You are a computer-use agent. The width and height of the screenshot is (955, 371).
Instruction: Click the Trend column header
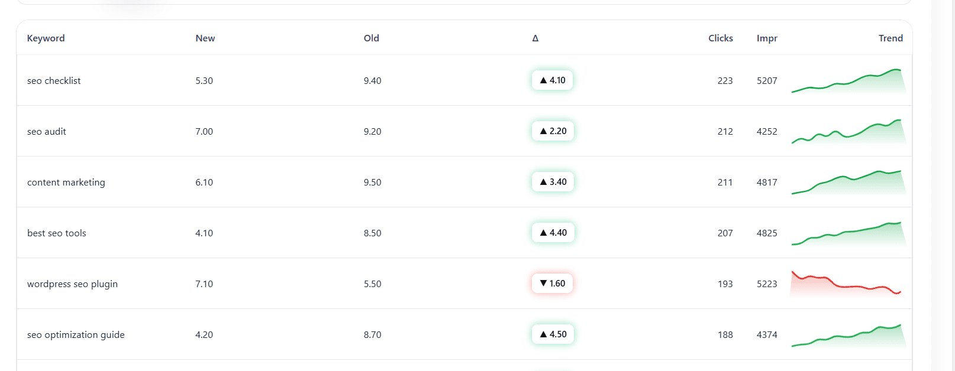[x=890, y=38]
